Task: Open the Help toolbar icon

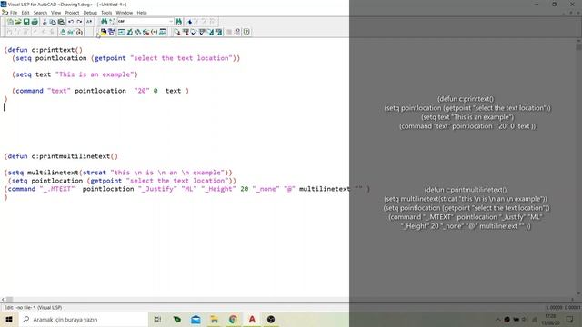Action: point(246,32)
